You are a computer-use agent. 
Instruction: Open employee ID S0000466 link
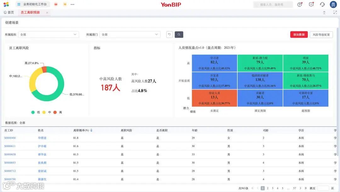[10, 138]
